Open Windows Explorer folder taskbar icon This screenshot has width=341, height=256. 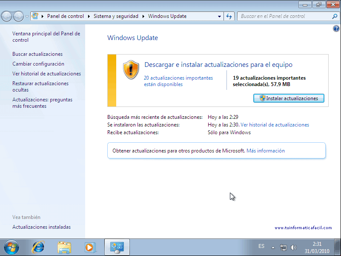point(64,247)
